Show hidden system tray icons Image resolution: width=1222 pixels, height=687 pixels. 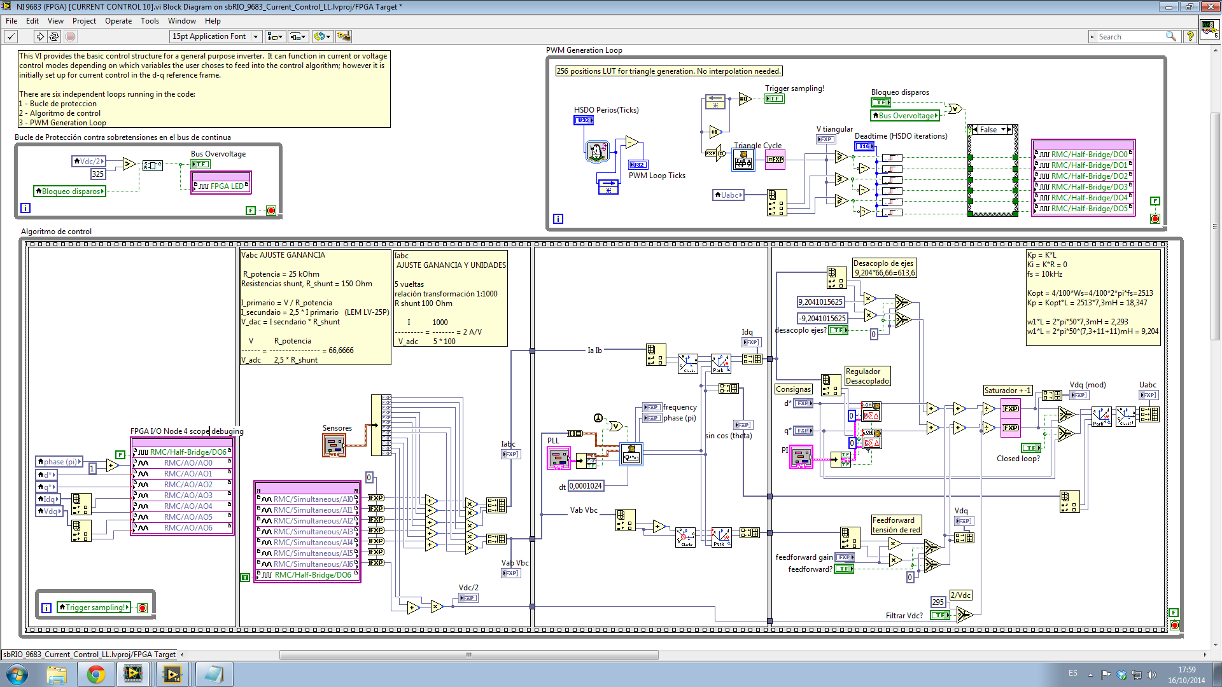click(x=1090, y=674)
